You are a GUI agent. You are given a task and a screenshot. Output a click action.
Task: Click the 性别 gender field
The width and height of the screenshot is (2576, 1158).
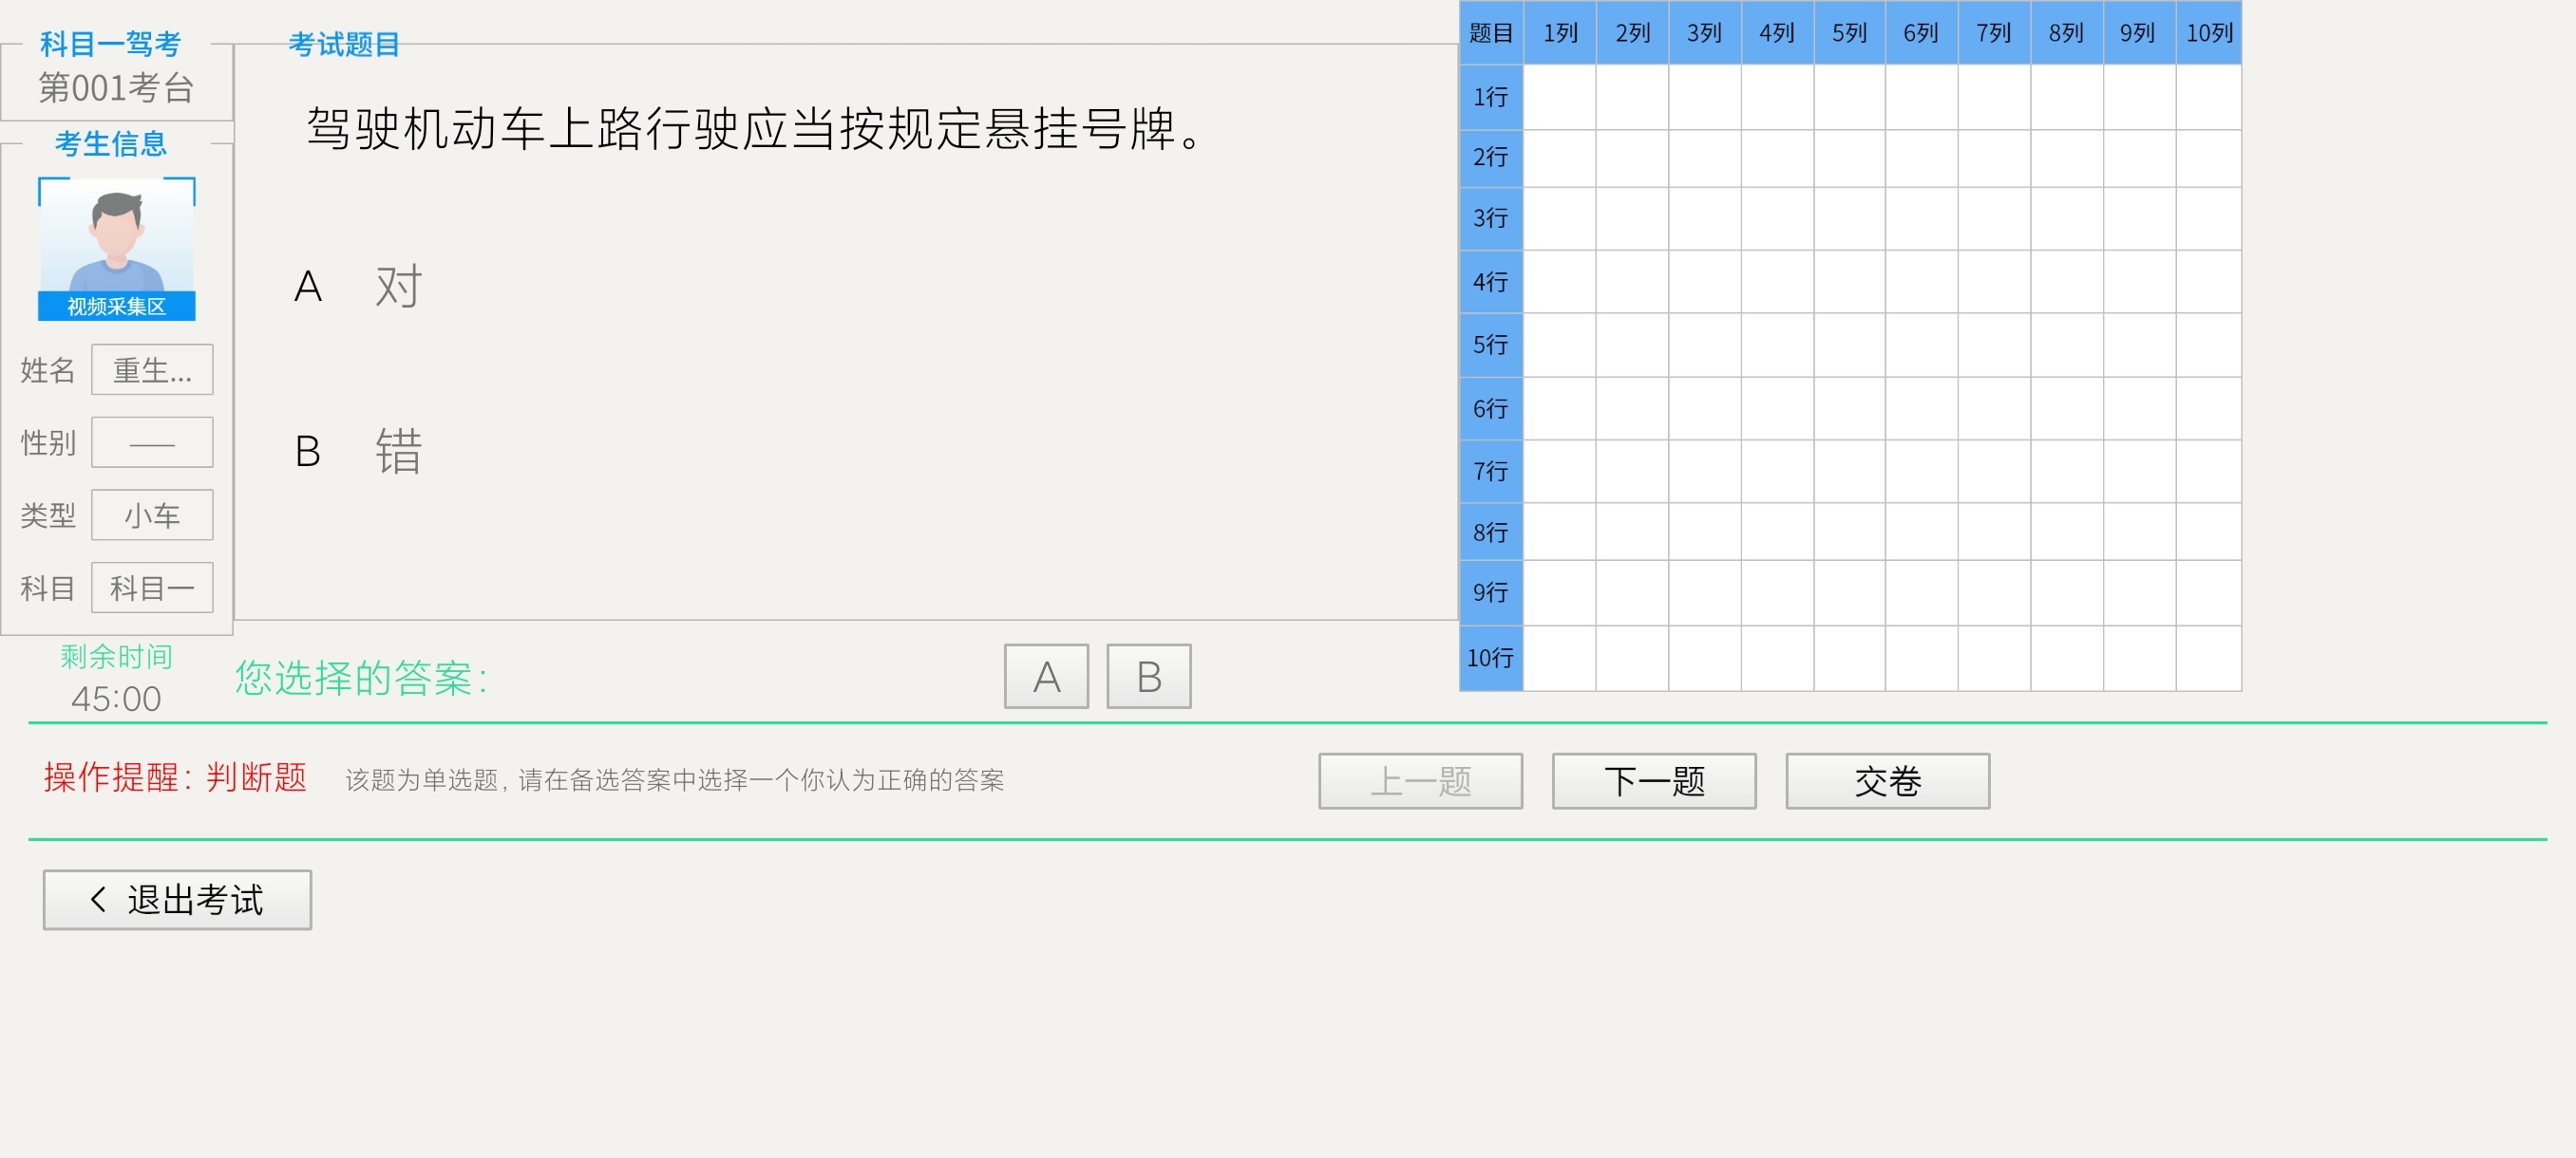[x=152, y=442]
